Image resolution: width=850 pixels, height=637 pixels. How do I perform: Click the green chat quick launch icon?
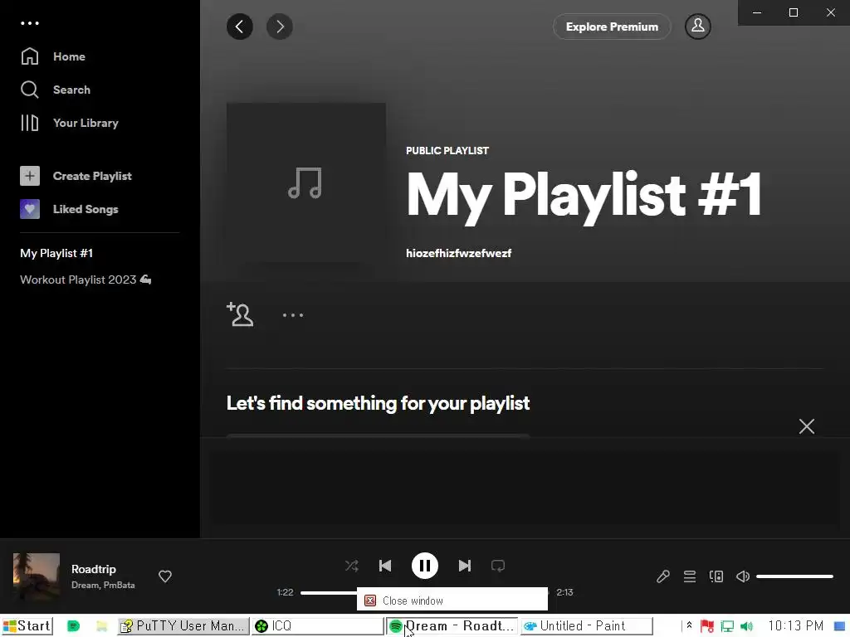point(73,626)
